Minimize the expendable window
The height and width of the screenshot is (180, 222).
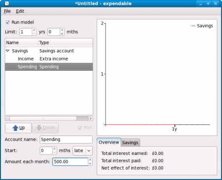click(200, 3)
